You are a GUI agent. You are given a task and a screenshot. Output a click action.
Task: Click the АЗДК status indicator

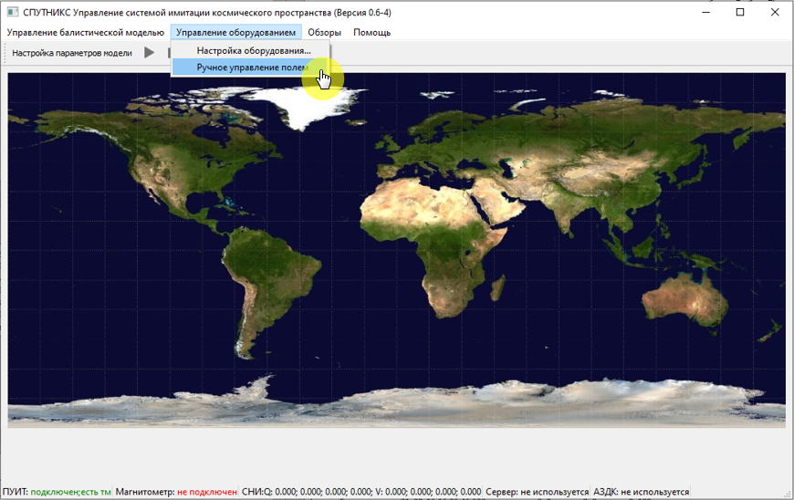pyautogui.click(x=641, y=492)
